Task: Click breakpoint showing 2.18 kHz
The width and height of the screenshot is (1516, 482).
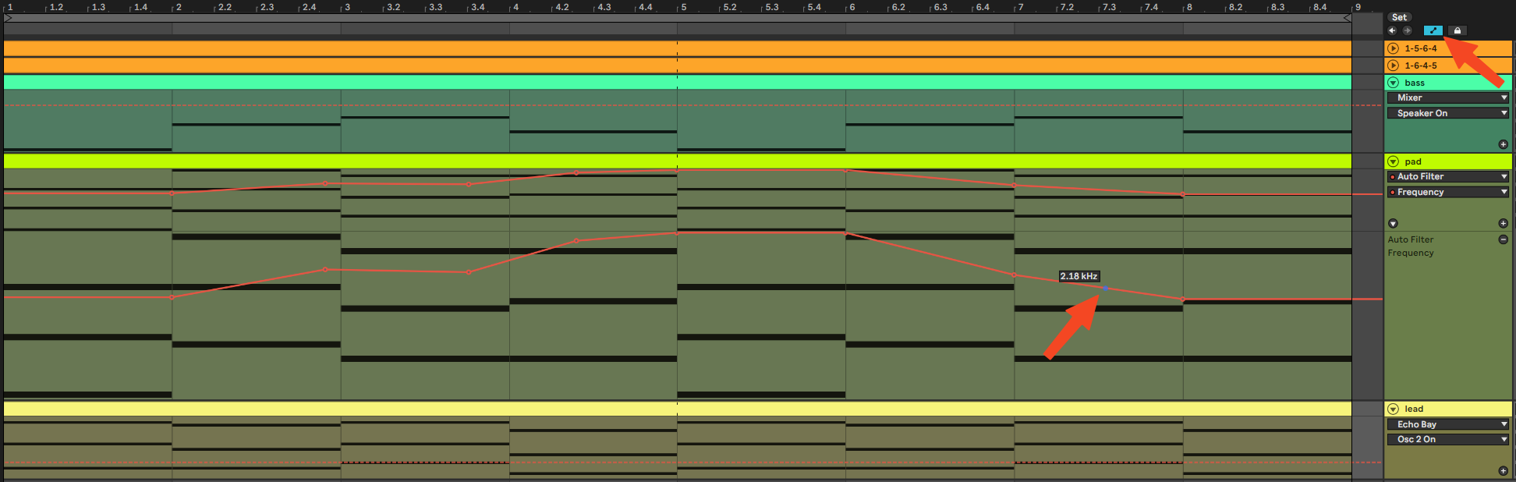Action: point(1104,289)
